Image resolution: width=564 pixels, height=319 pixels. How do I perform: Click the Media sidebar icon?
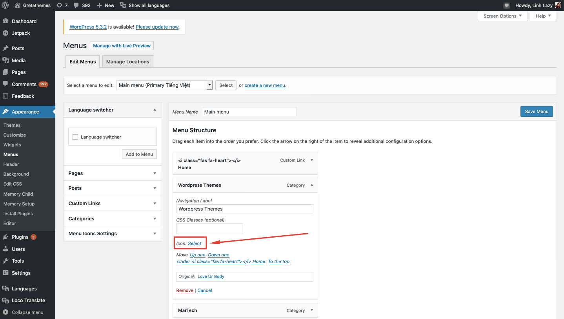(5, 60)
